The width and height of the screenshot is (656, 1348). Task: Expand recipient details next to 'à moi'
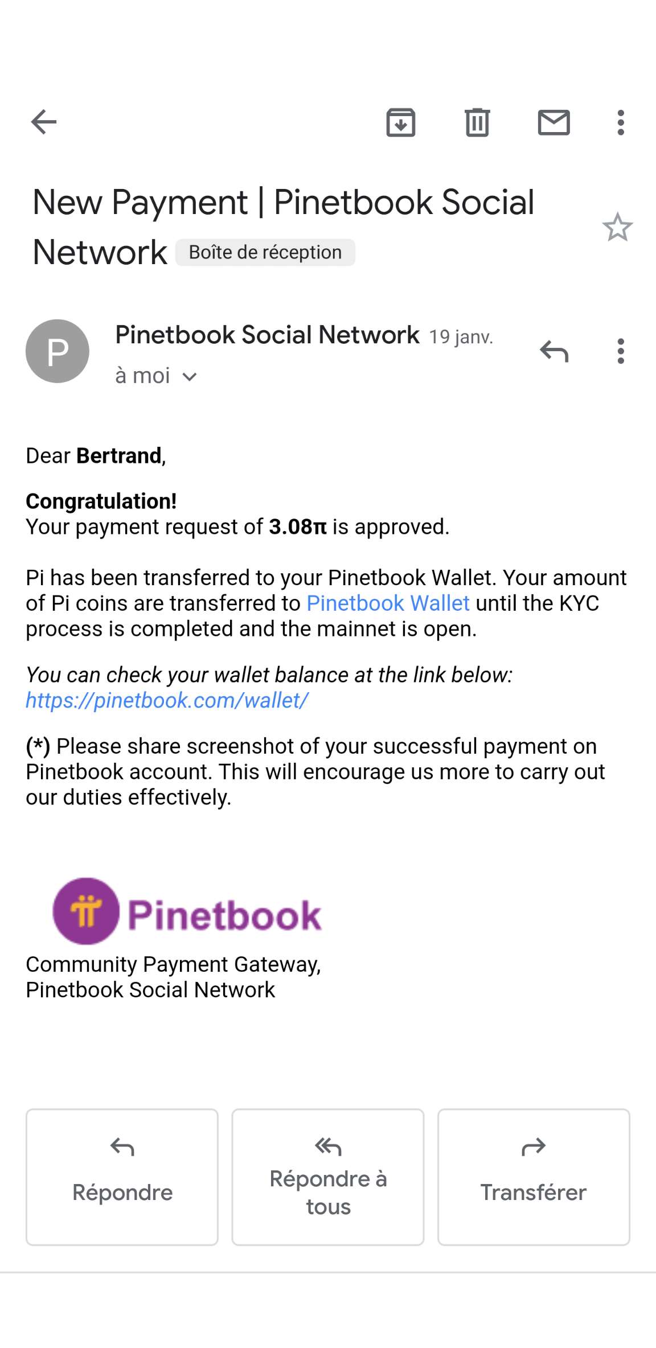point(190,376)
